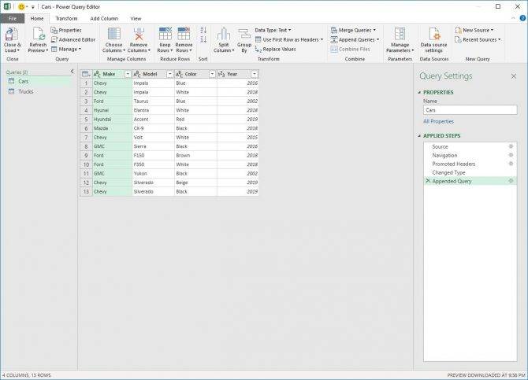The image size is (528, 380).
Task: Click the Group By icon
Action: click(244, 35)
